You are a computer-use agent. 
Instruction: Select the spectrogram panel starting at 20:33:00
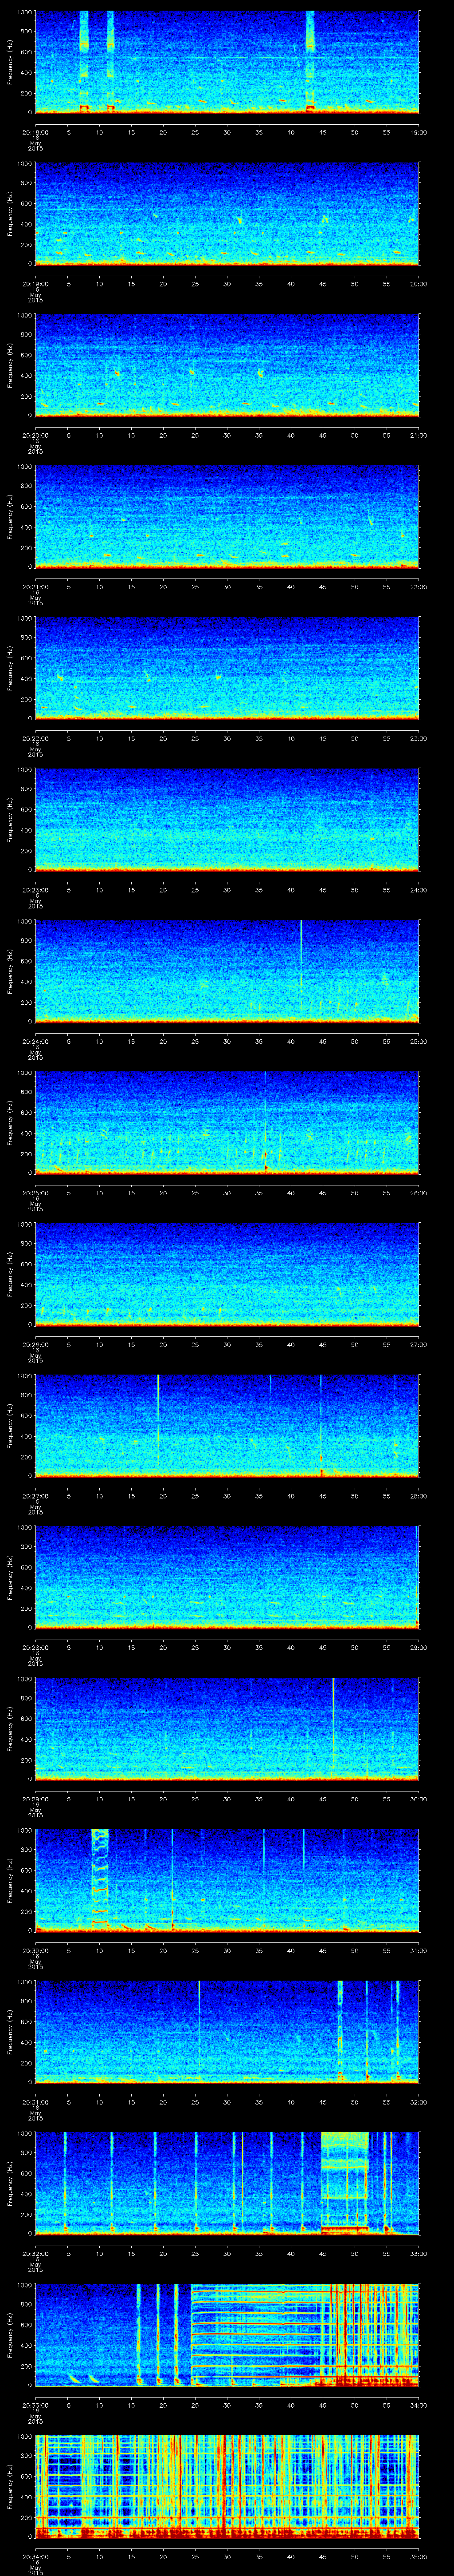click(x=227, y=2335)
